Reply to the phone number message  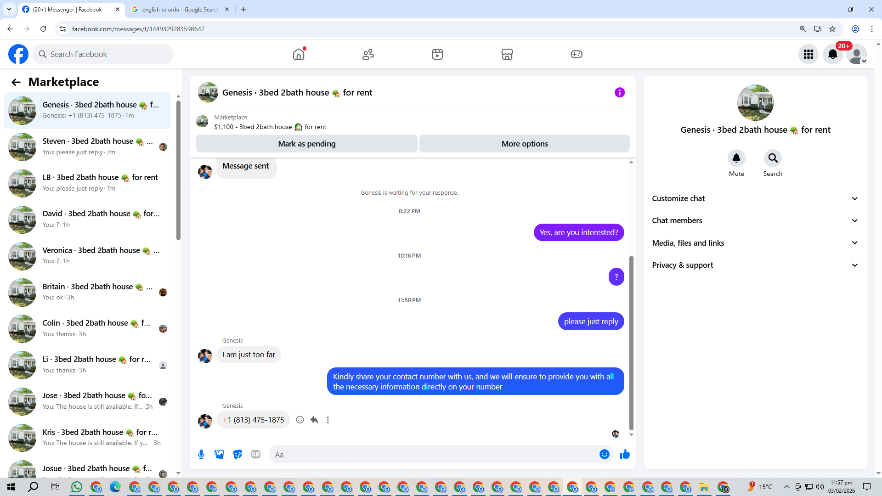[314, 420]
